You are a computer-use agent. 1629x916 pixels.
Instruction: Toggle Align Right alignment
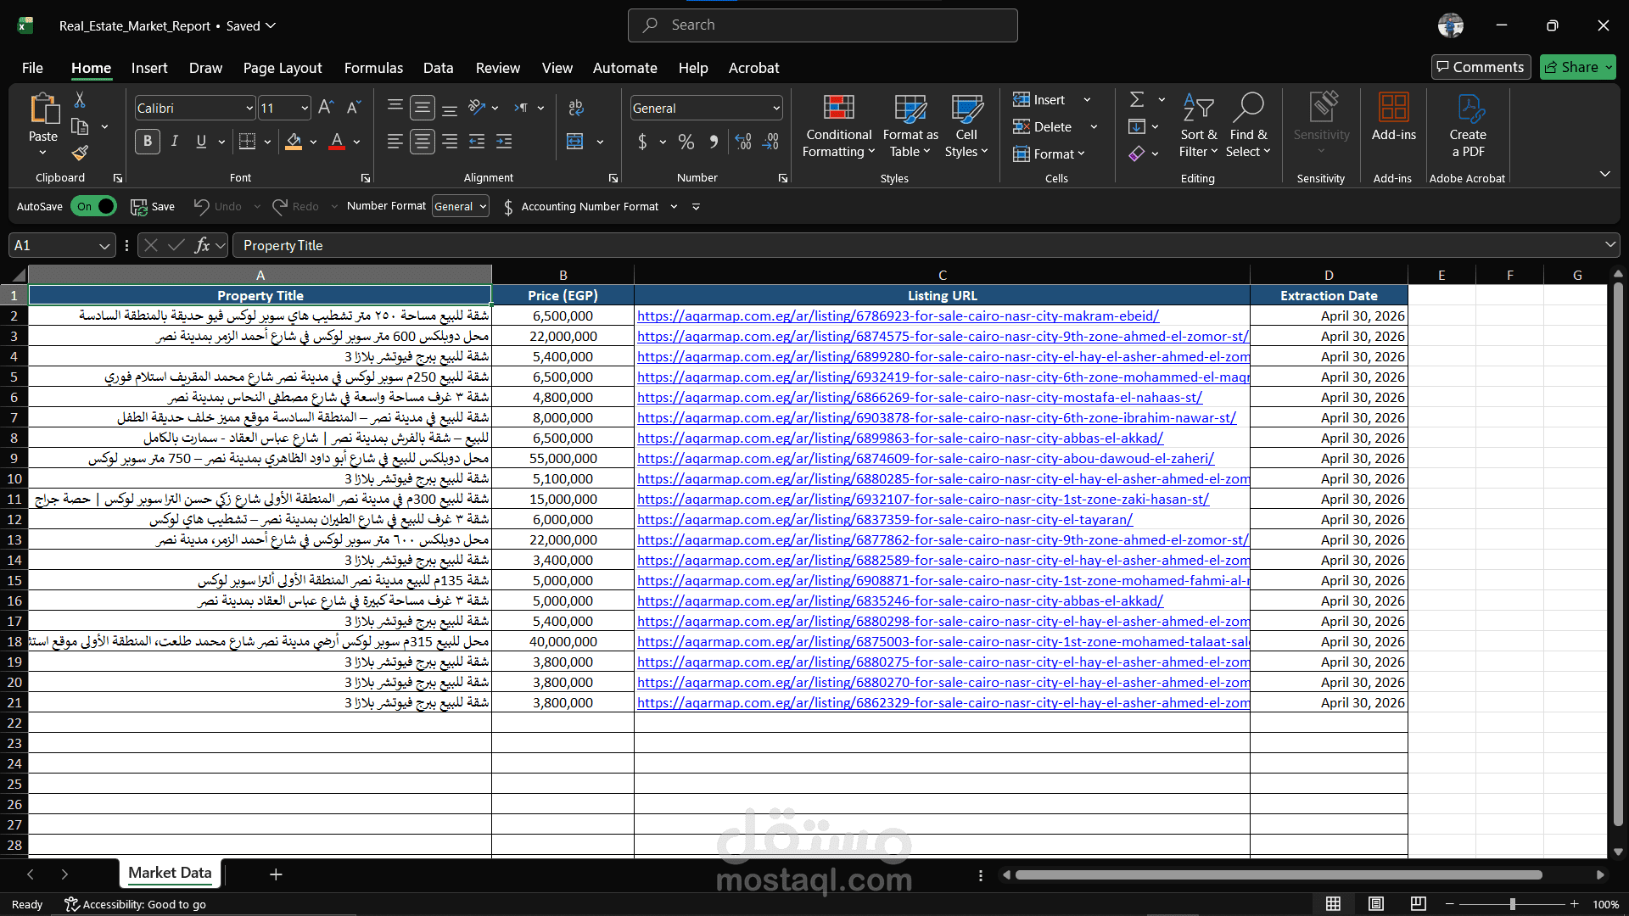[450, 142]
